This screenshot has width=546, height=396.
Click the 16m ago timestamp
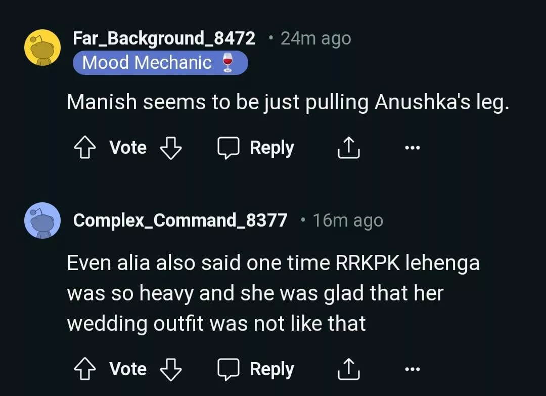[347, 221]
